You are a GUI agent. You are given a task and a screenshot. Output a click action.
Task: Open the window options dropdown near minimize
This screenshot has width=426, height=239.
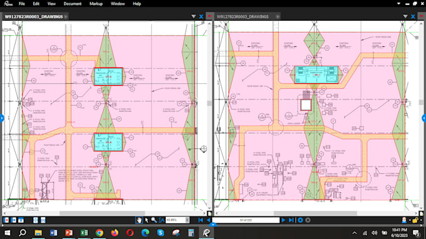(398, 4)
